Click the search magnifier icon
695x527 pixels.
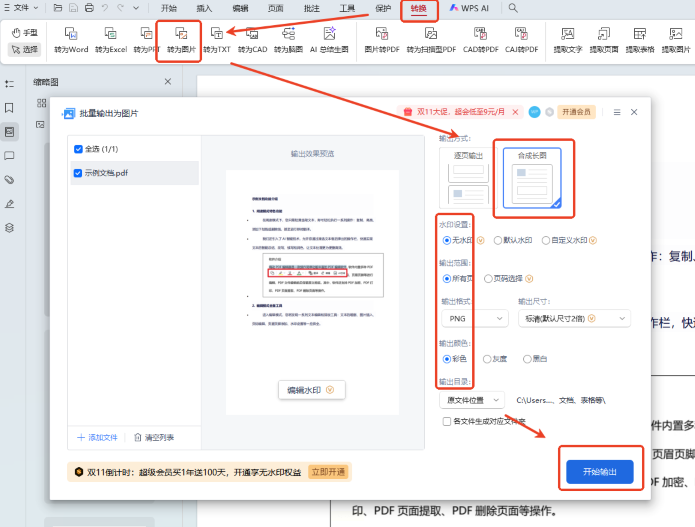pos(513,8)
